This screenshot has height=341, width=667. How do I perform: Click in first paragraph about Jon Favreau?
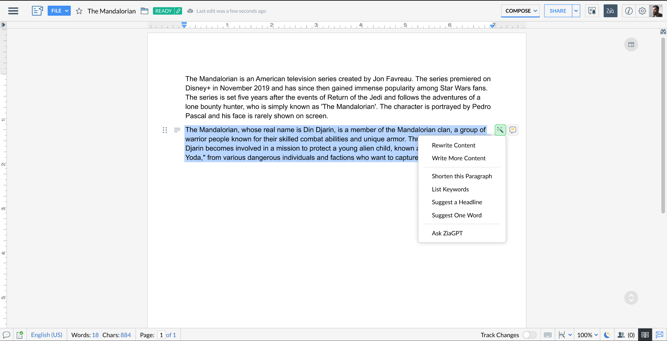click(338, 97)
